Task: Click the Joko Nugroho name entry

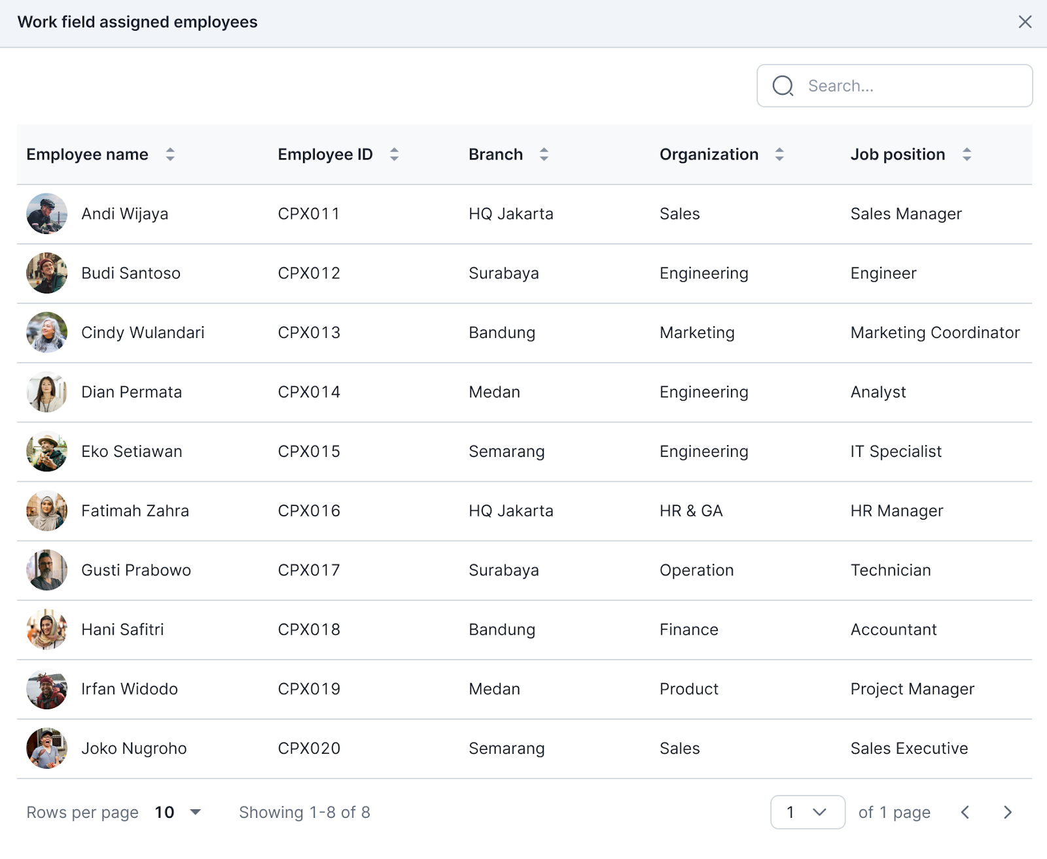Action: pos(133,749)
